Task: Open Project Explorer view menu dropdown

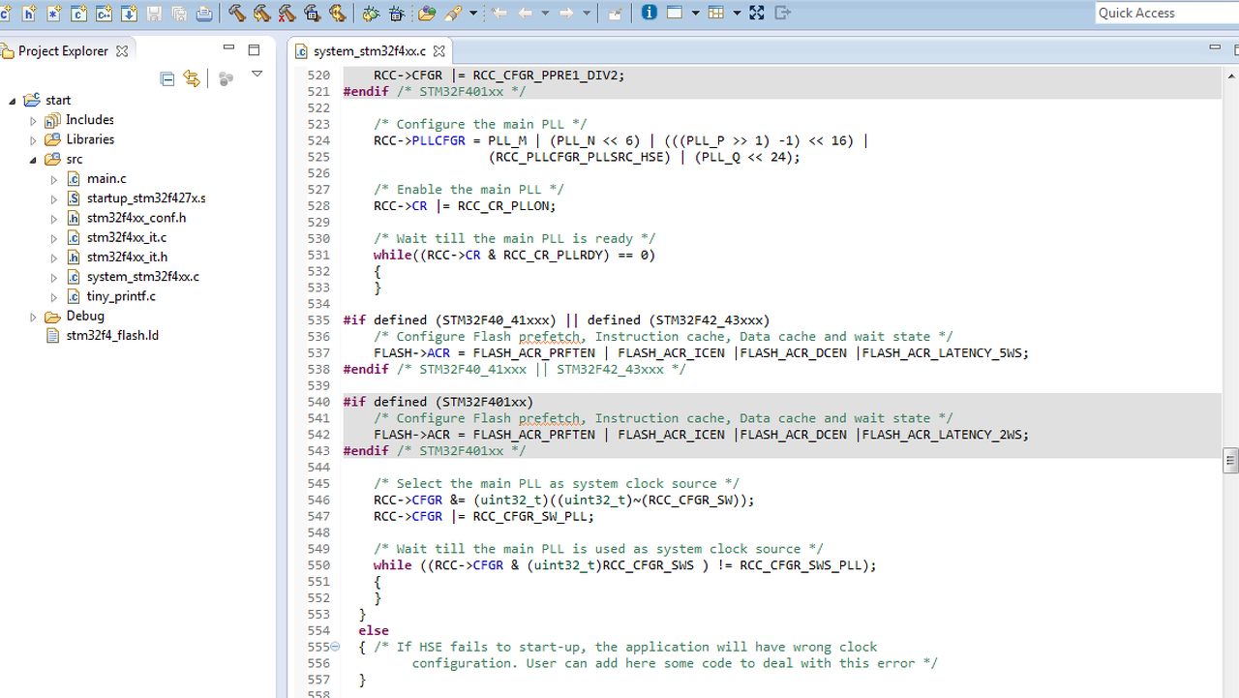Action: click(257, 75)
